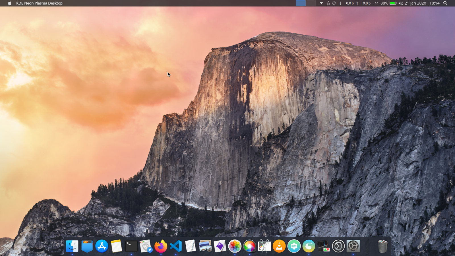Launch Inkscape from the dock
This screenshot has height=256, width=455.
coord(220,246)
